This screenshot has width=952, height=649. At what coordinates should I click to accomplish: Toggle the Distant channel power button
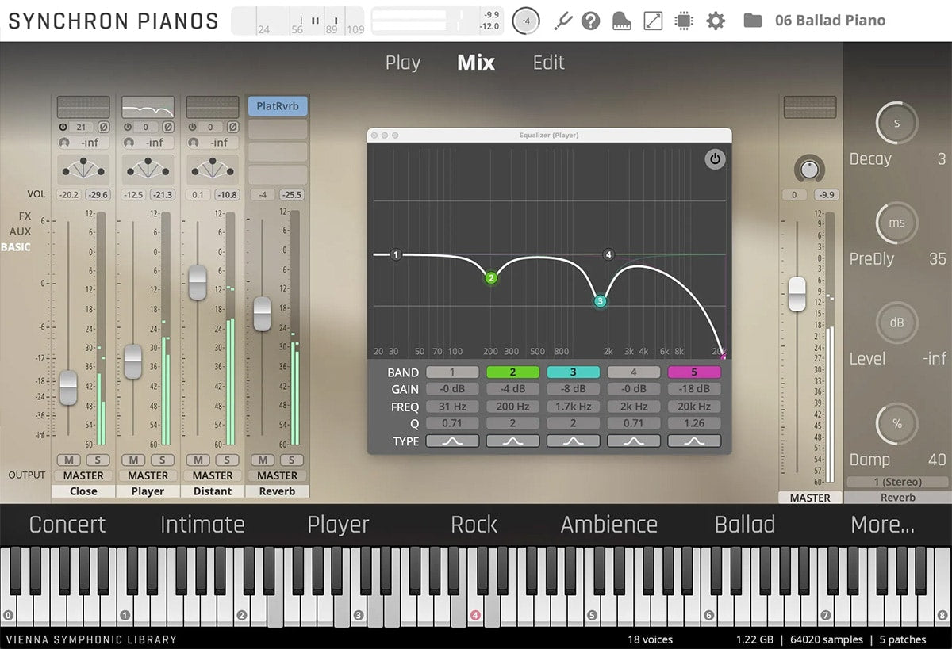pos(193,127)
